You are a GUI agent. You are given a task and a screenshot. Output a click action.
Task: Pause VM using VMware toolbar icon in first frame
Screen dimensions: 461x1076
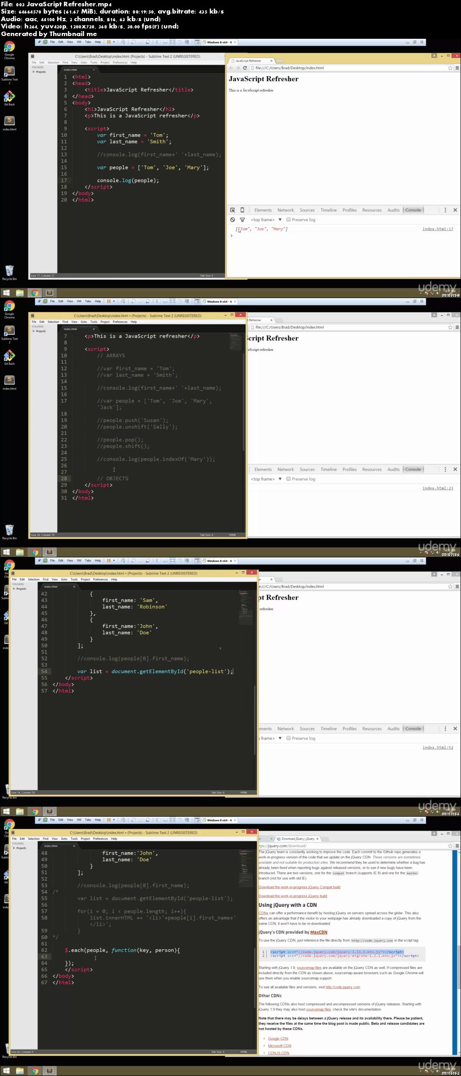(x=108, y=42)
